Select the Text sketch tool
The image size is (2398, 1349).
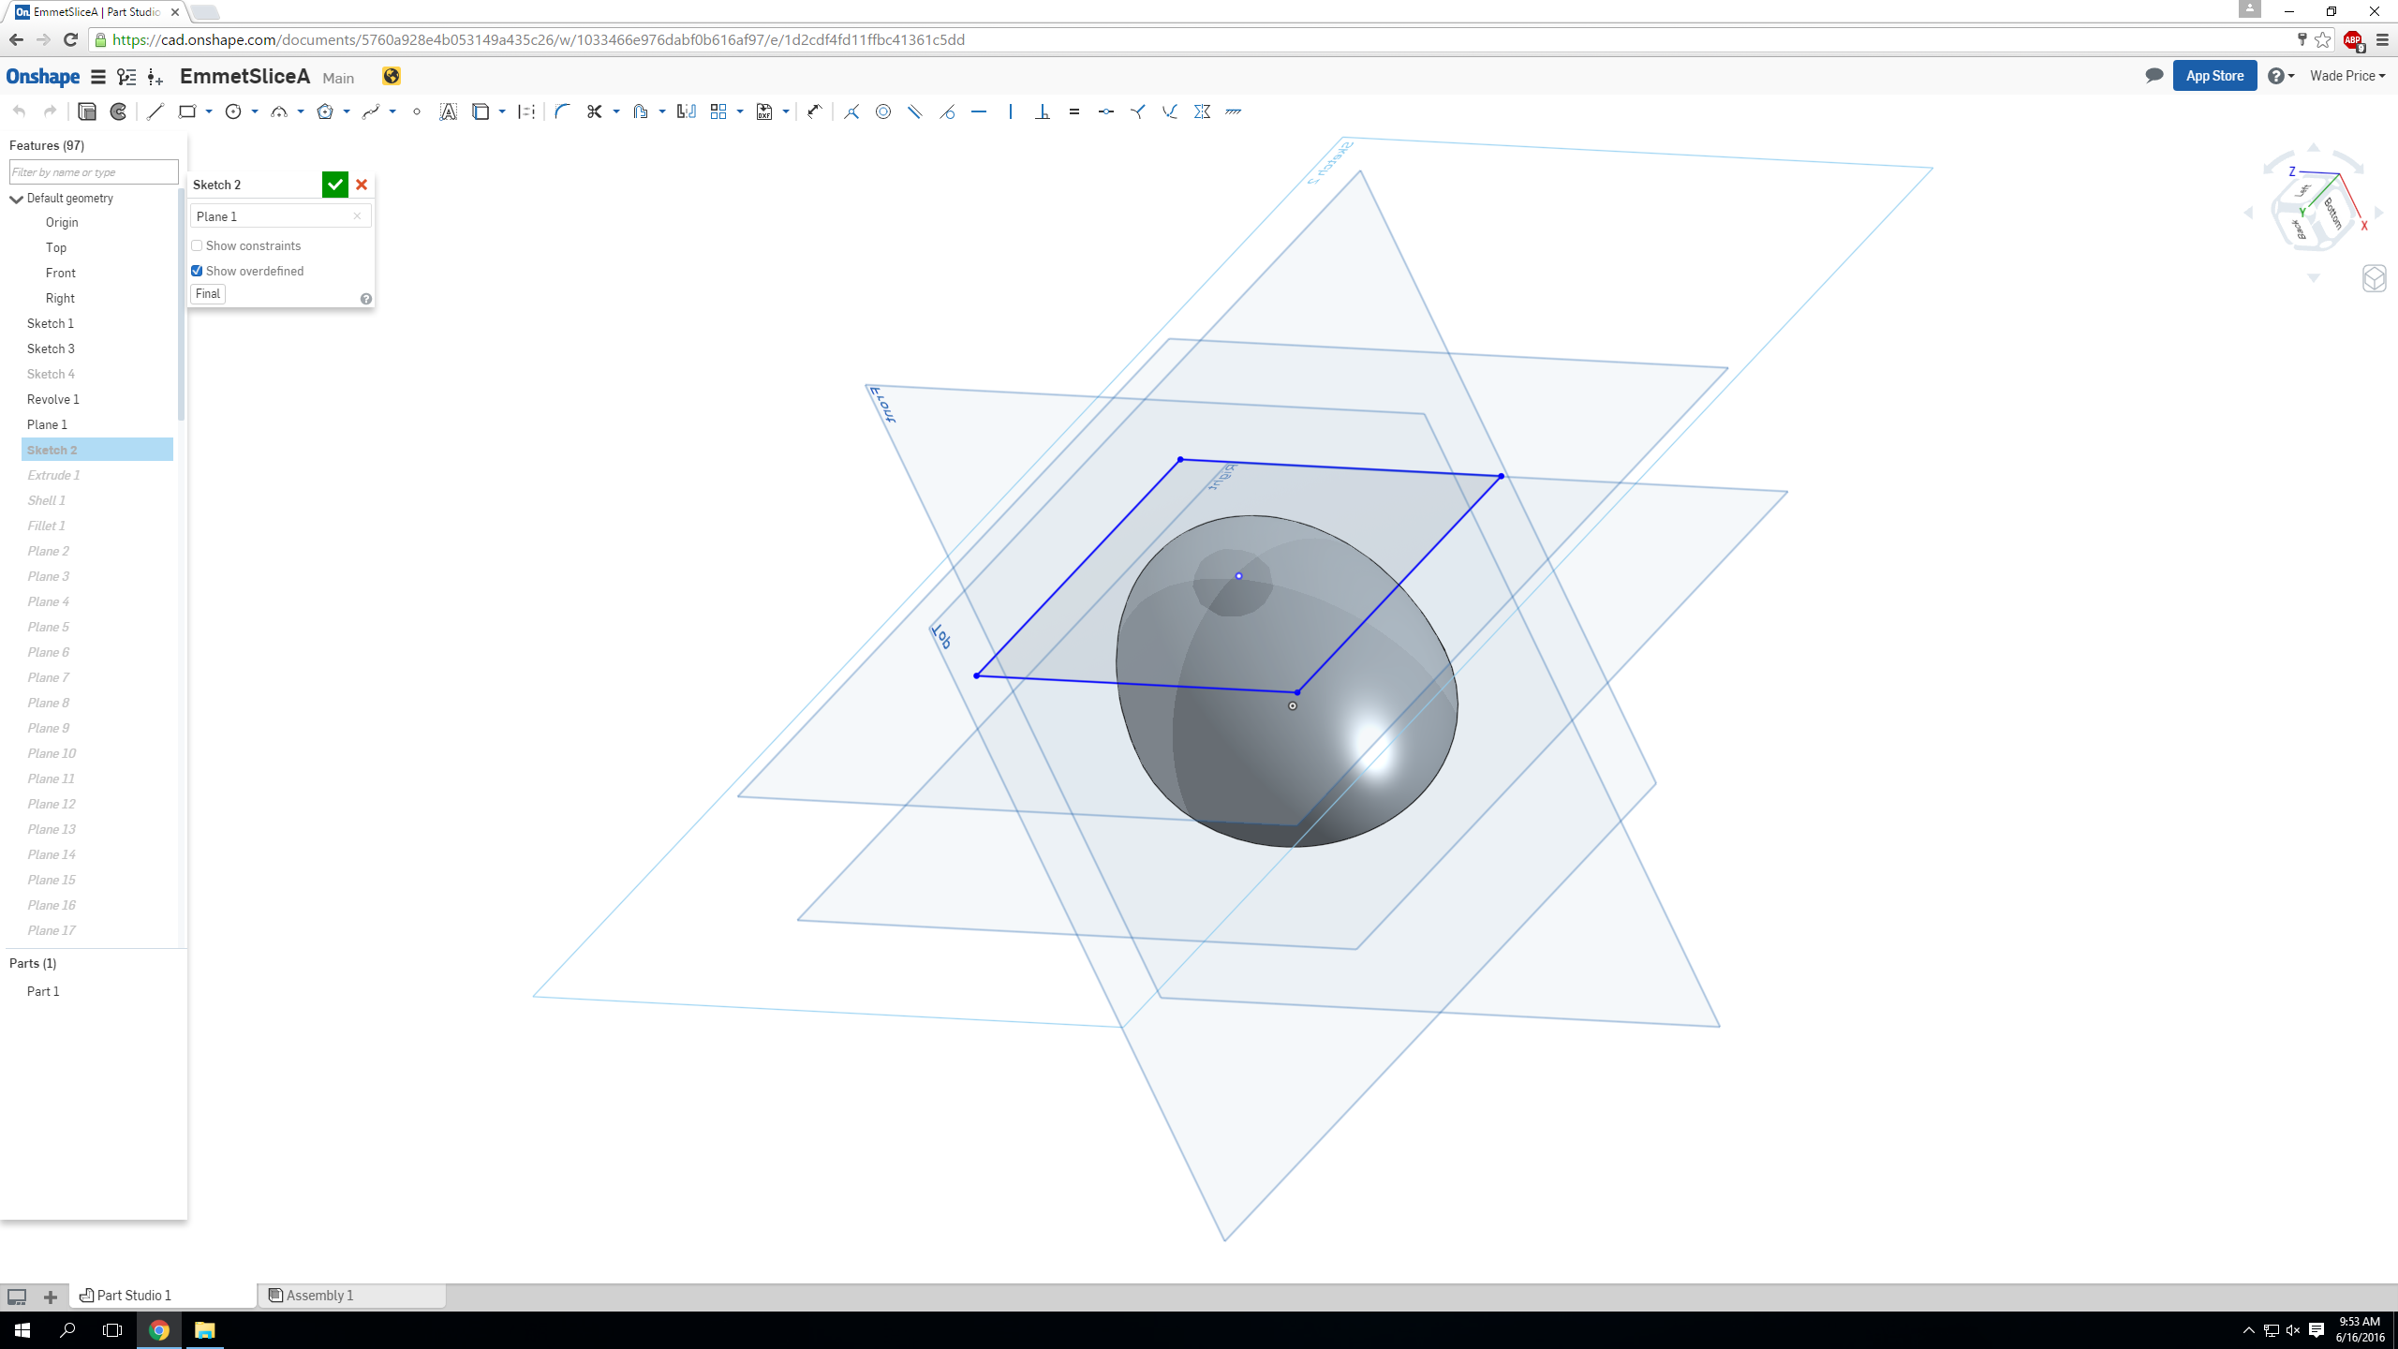click(449, 111)
